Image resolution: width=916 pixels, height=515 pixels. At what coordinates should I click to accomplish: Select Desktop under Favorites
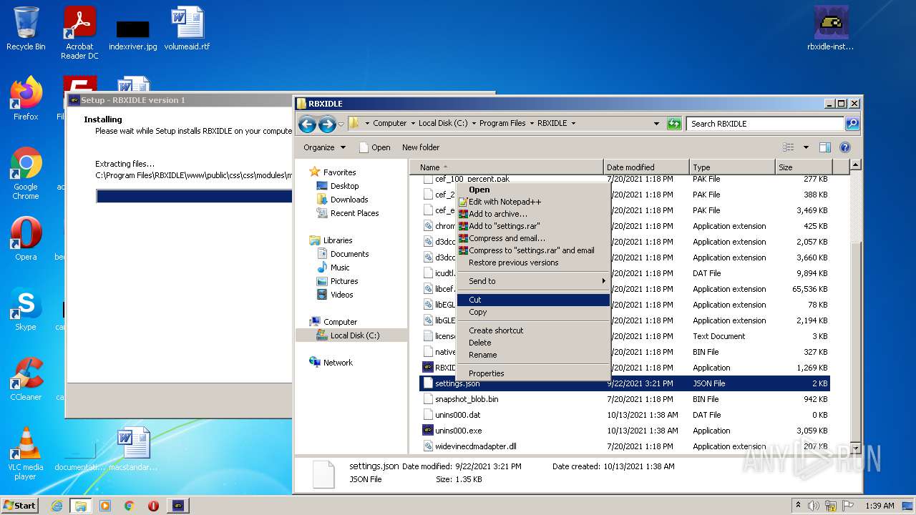tap(344, 186)
